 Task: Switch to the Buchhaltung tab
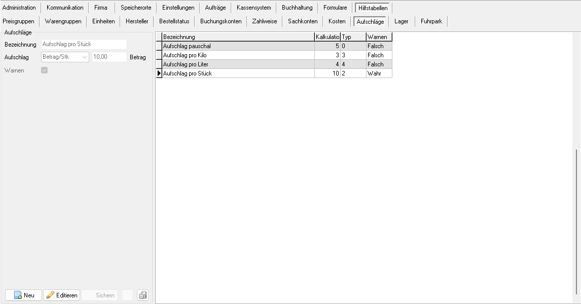point(297,8)
